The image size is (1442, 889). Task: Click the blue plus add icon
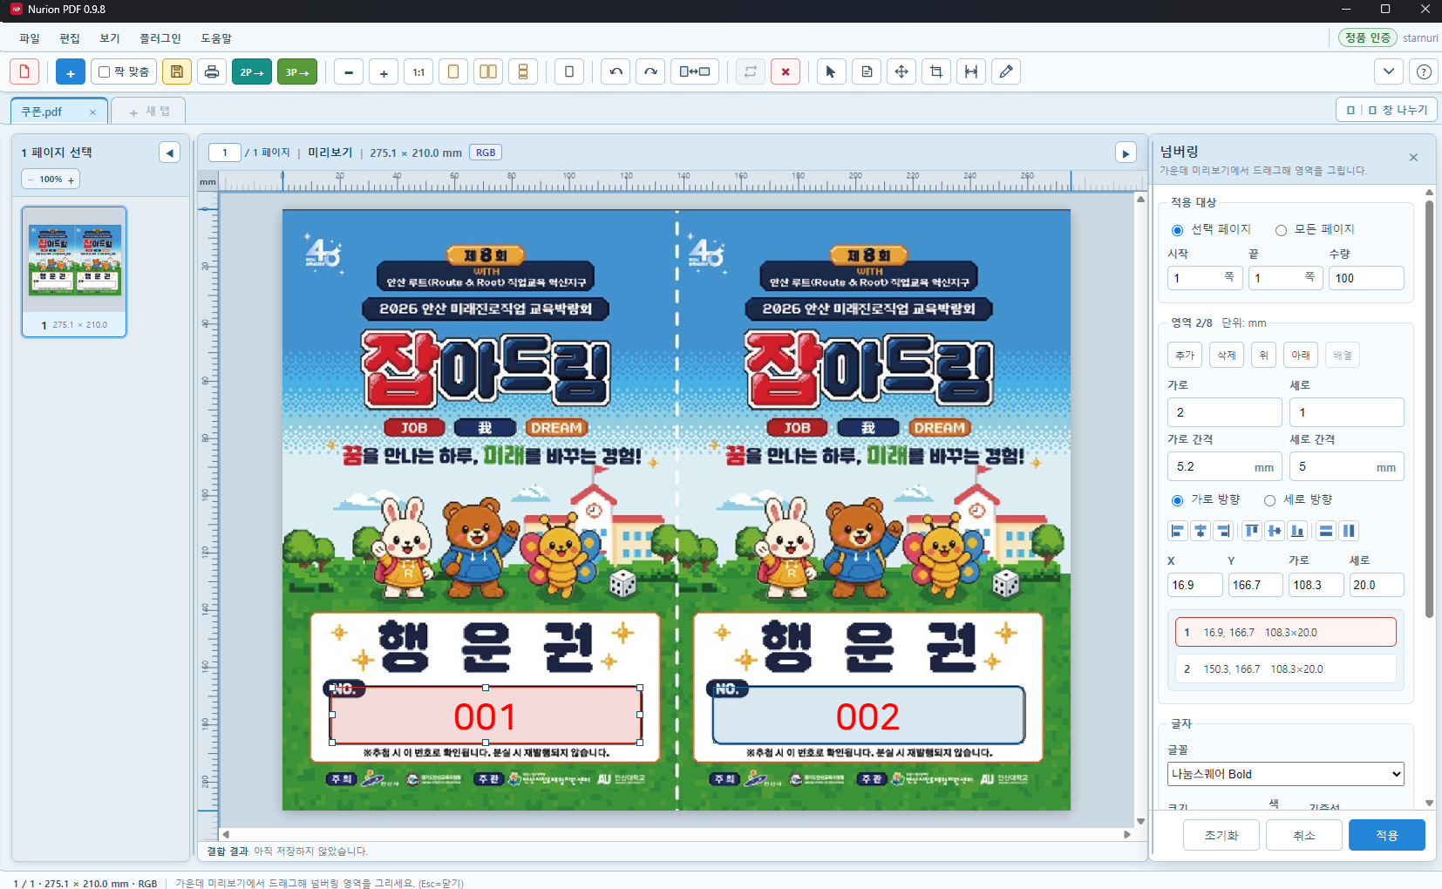[x=71, y=71]
